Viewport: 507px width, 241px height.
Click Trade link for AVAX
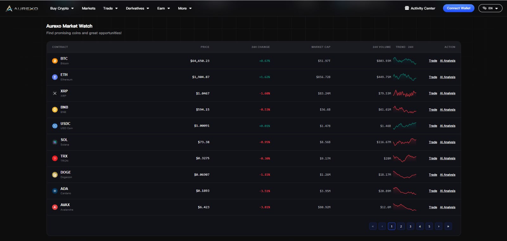click(x=433, y=207)
